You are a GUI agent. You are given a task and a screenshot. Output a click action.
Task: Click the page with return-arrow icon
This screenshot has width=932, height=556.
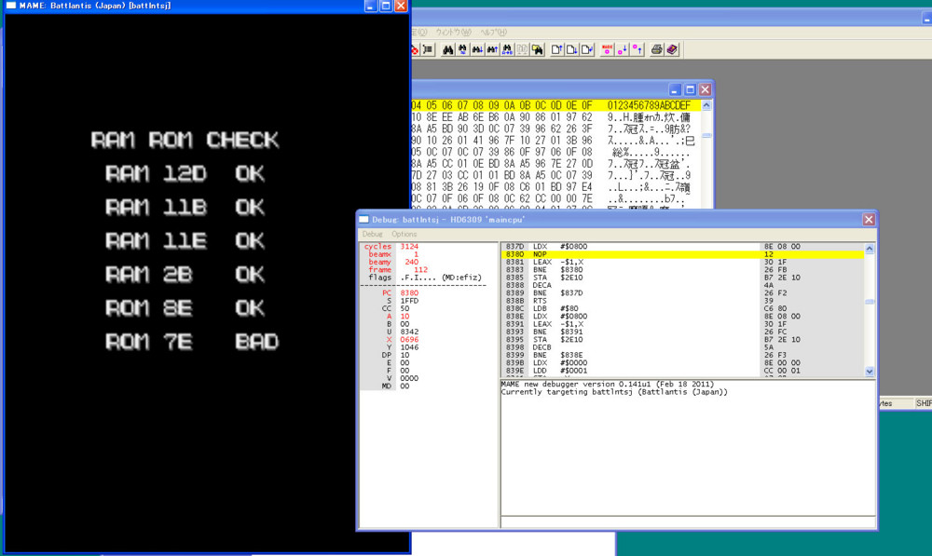point(587,50)
